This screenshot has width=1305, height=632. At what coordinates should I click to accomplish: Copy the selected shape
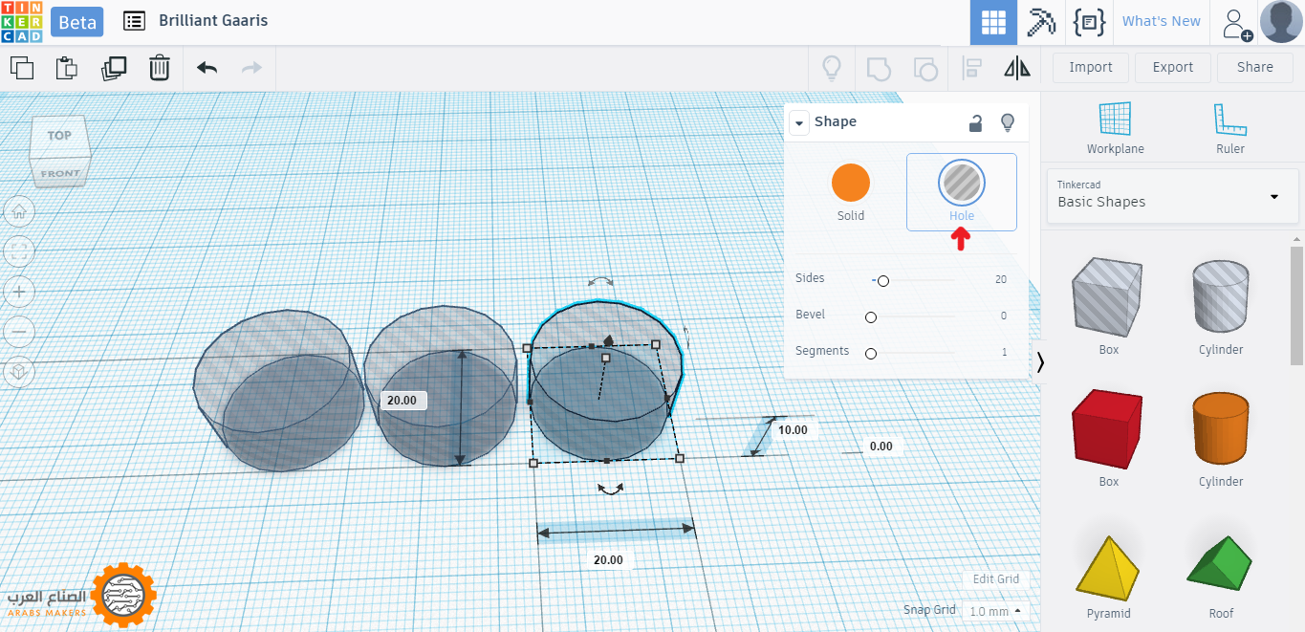click(21, 68)
